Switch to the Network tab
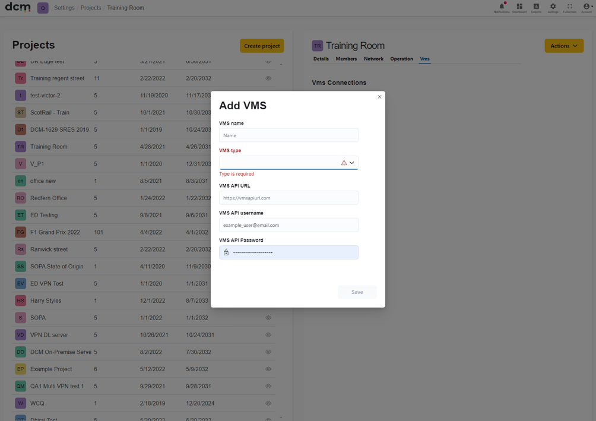596x421 pixels. click(x=373, y=59)
